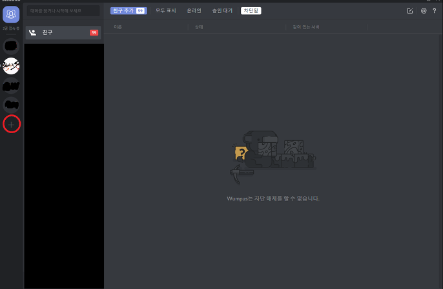Viewport: 443px width, 289px height.
Task: Open the Friends home icon
Action: click(11, 14)
